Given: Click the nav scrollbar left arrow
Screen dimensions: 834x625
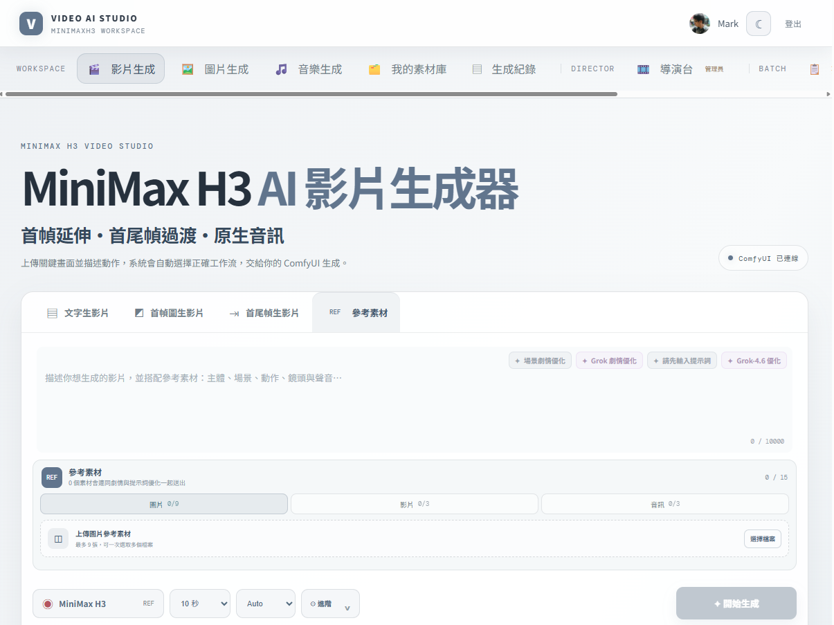Looking at the screenshot, I should (x=2, y=93).
